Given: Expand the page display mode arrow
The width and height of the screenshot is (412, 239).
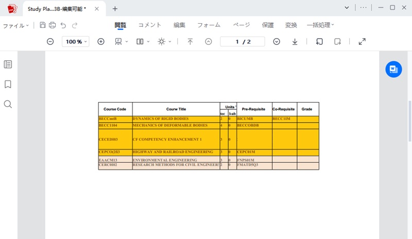Looking at the screenshot, I should (x=127, y=42).
